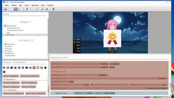
Task: Click the Обрезать изображение command button
Action: pyautogui.click(x=11, y=87)
